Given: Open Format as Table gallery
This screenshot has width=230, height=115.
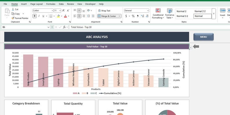Looking at the screenshot, I should [x=169, y=14].
